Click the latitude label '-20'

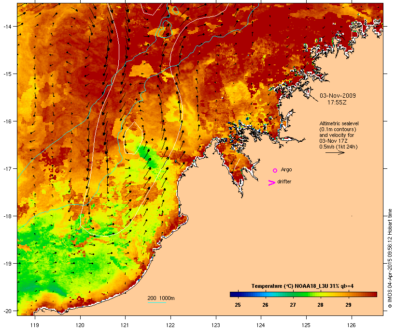[7, 311]
